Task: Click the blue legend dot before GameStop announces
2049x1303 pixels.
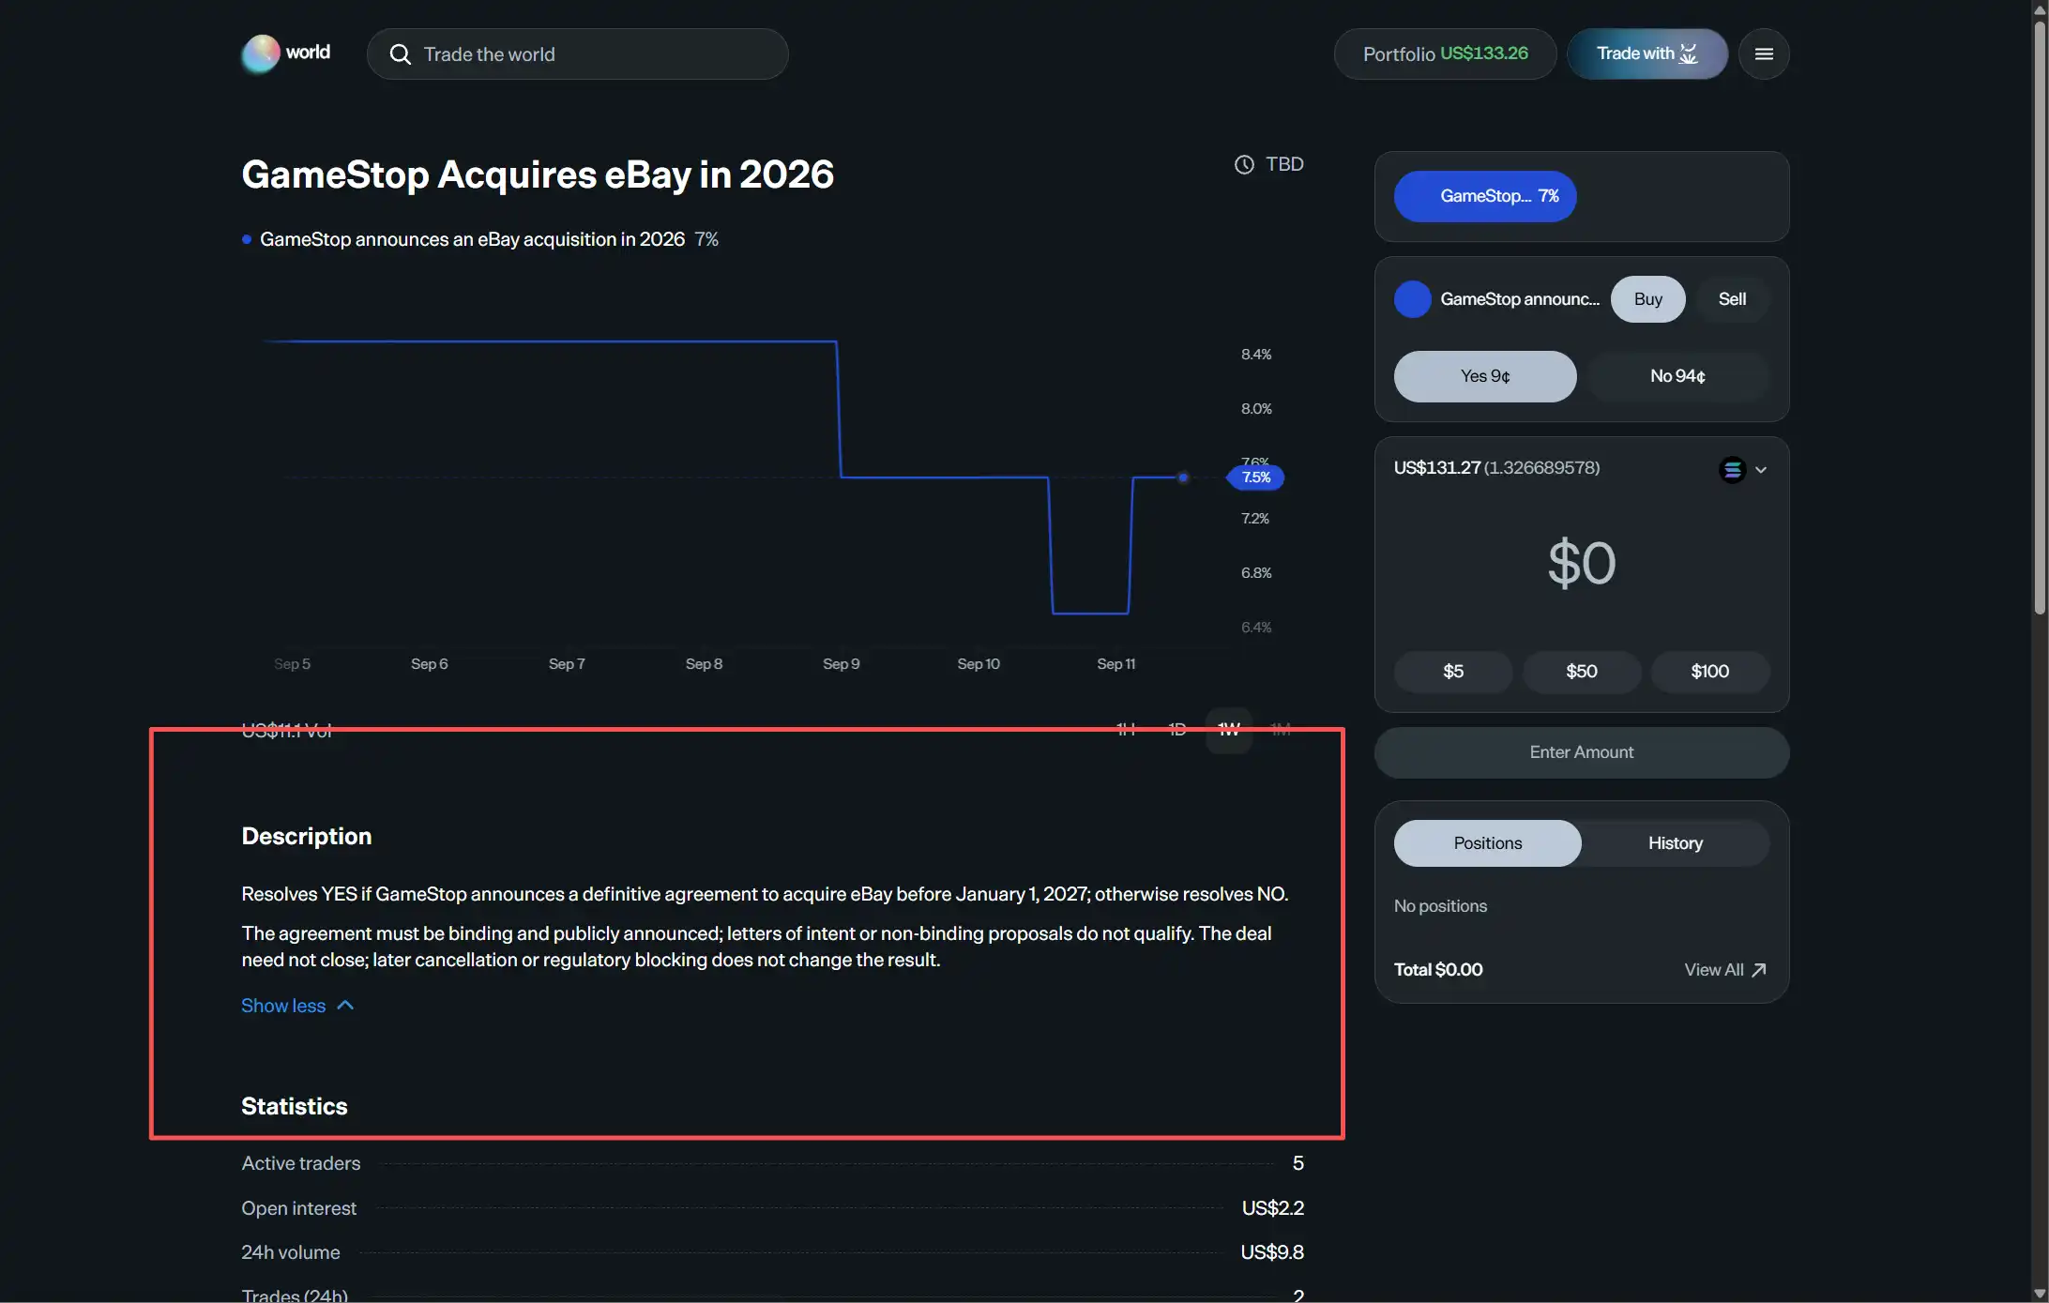Action: click(x=247, y=239)
